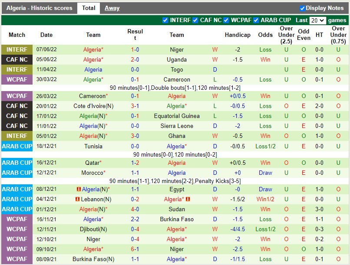Click the Egypt team name
This screenshot has width=350, height=265.
pyautogui.click(x=177, y=189)
